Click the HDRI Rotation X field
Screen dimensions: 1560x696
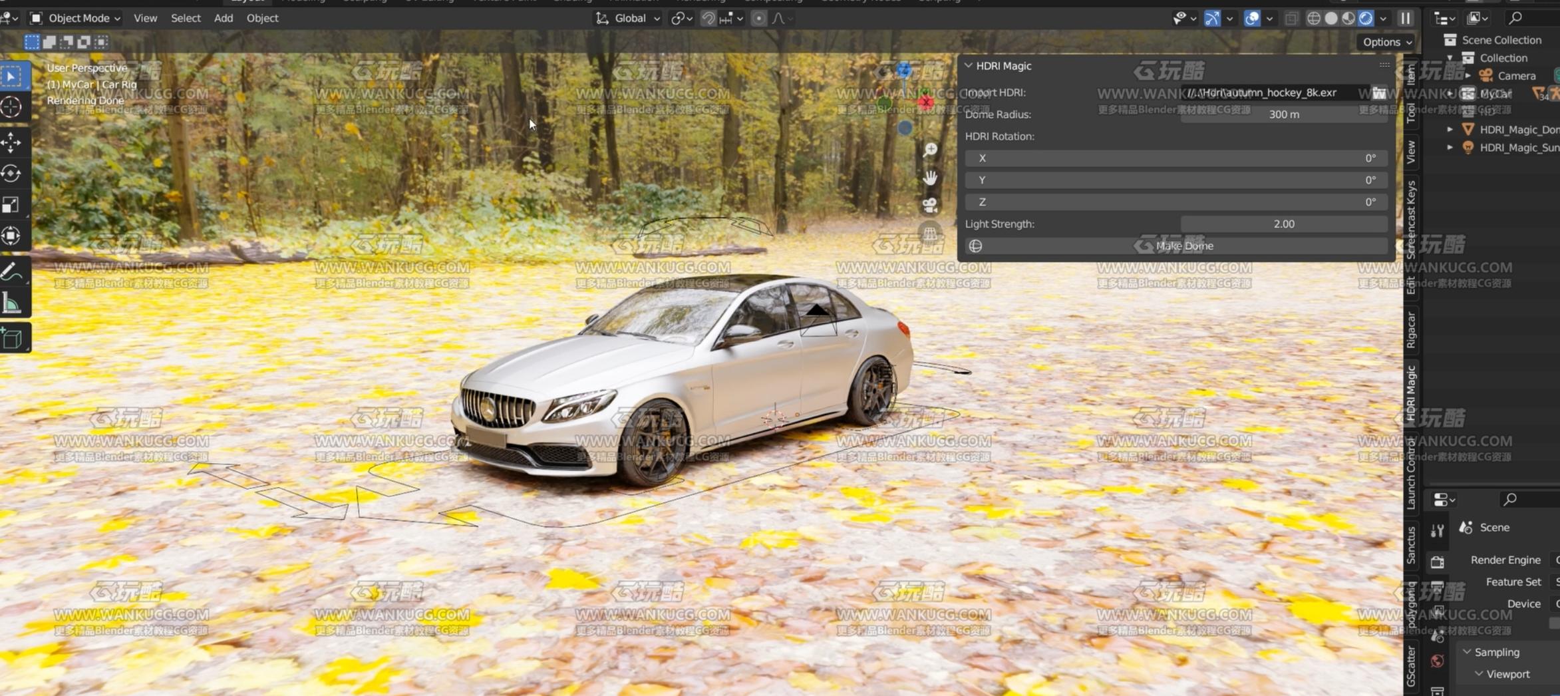click(1176, 158)
